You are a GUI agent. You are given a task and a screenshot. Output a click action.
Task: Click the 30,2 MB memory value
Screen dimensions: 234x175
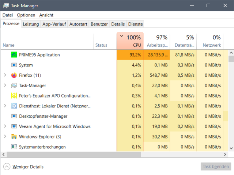pyautogui.click(x=160, y=137)
